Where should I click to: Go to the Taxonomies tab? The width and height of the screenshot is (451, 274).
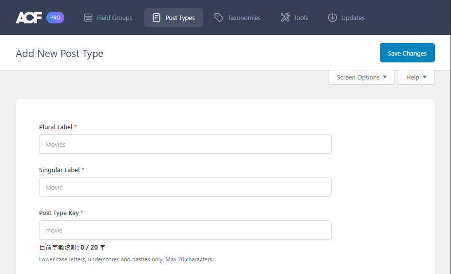[237, 18]
